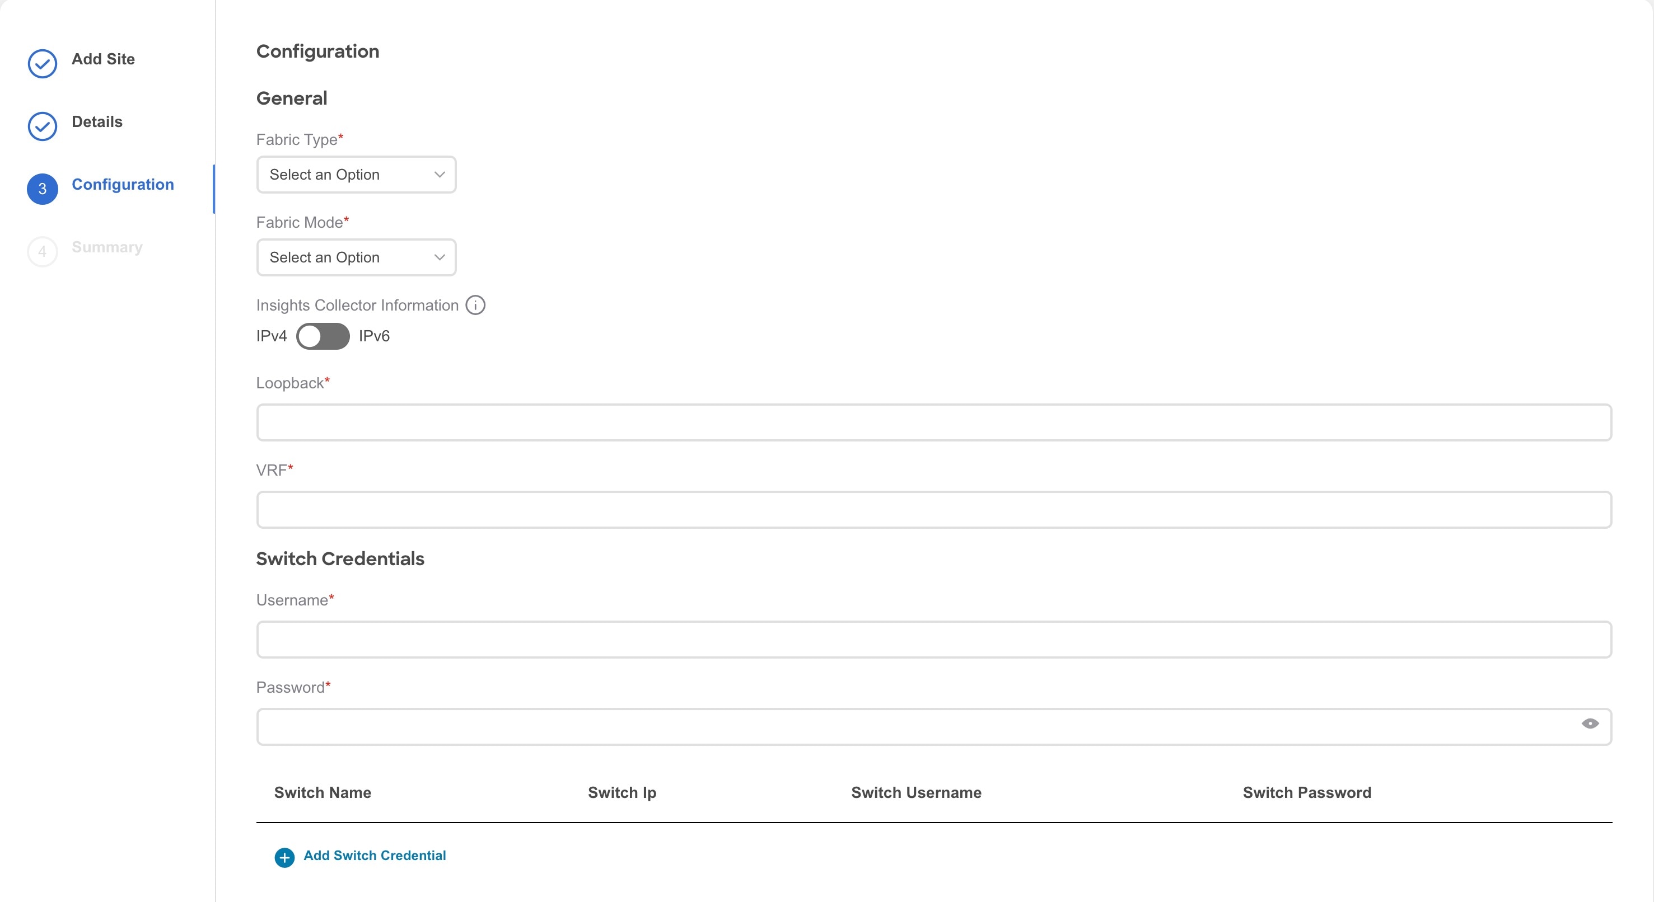Focus the VRF input field
The height and width of the screenshot is (902, 1654).
point(933,509)
